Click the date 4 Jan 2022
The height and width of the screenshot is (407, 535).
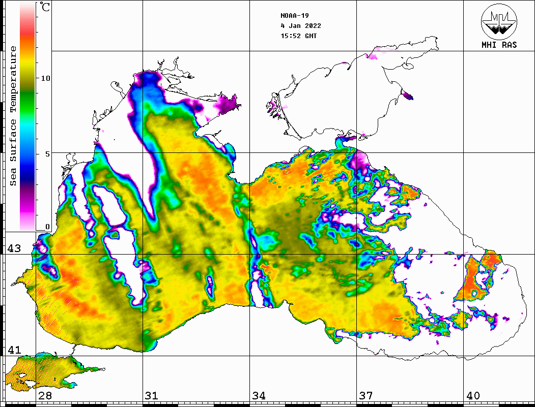tap(301, 25)
